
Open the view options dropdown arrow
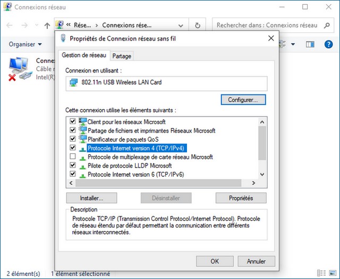coord(293,44)
